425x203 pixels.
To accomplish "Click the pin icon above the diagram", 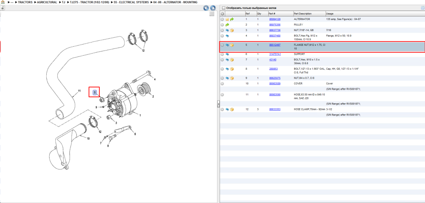I will pyautogui.click(x=3, y=8).
